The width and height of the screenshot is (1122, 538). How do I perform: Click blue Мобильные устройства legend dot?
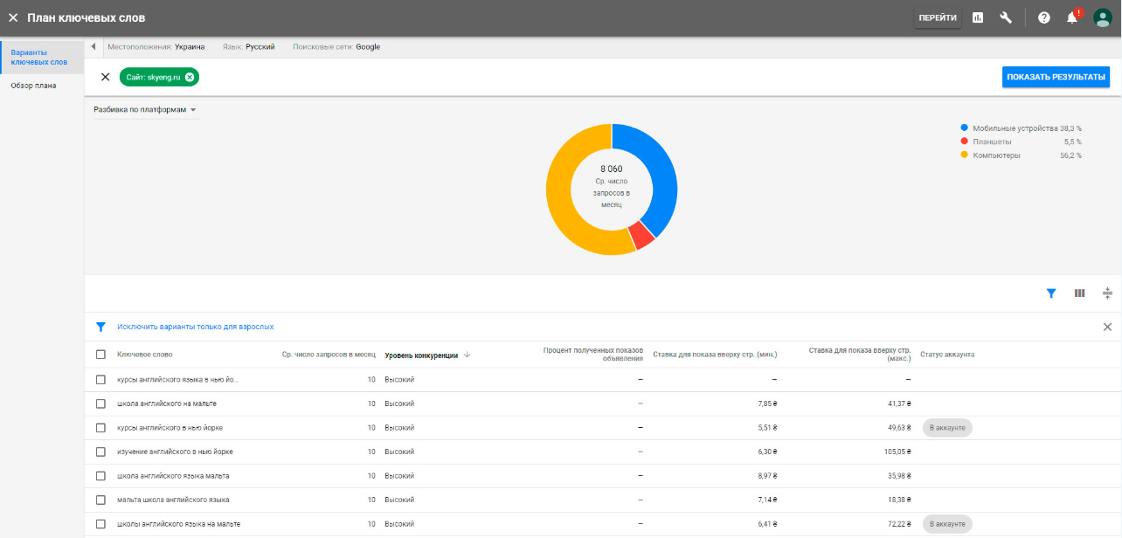965,128
